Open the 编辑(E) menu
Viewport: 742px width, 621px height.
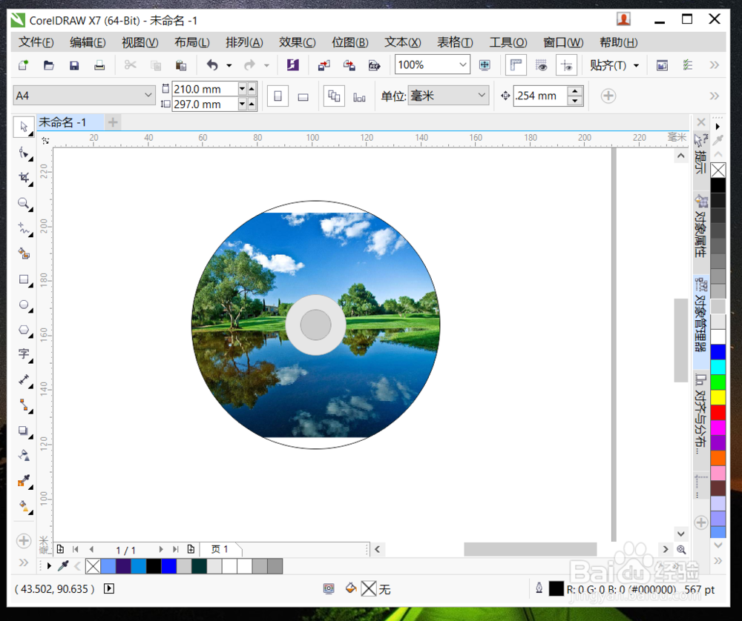click(88, 42)
